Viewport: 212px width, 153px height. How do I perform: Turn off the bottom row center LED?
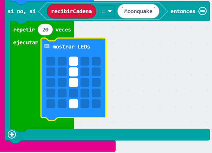(73, 104)
